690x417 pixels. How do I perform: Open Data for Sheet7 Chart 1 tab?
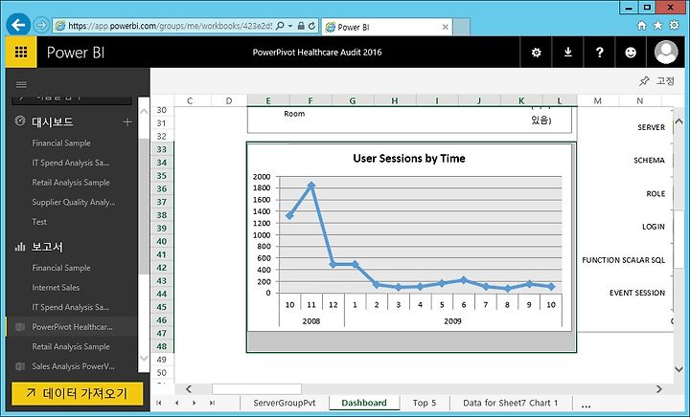510,403
